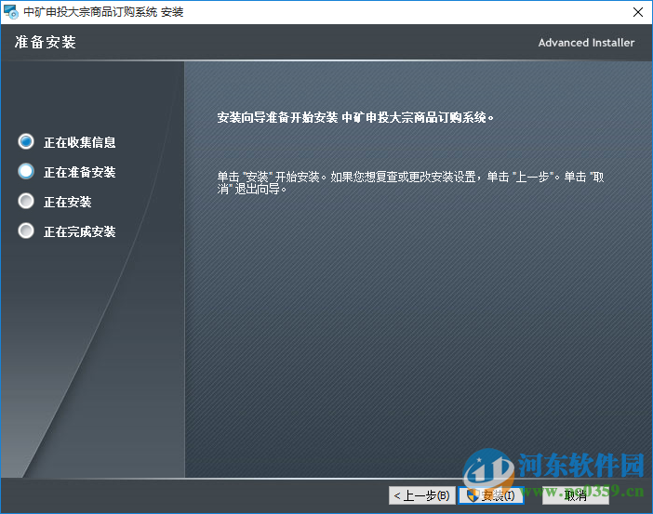Select the 正在完成安装 step indicator
Screen dimensions: 653x514
(x=26, y=231)
